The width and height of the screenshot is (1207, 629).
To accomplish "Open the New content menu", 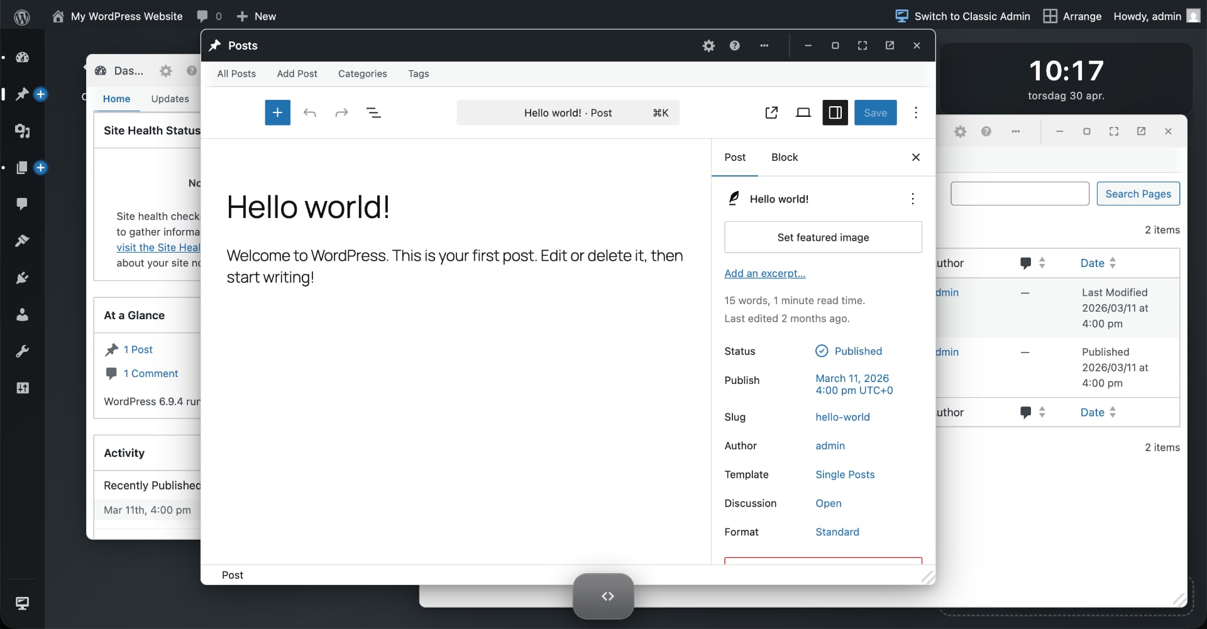I will 256,16.
